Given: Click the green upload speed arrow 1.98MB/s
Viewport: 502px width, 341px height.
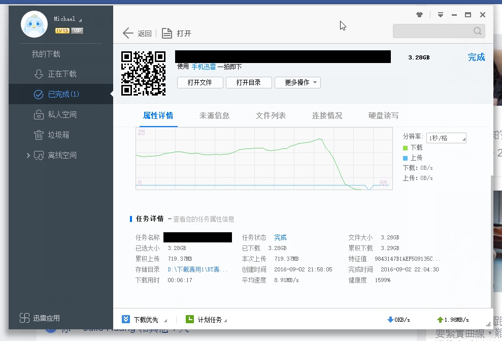Looking at the screenshot, I should coord(440,320).
